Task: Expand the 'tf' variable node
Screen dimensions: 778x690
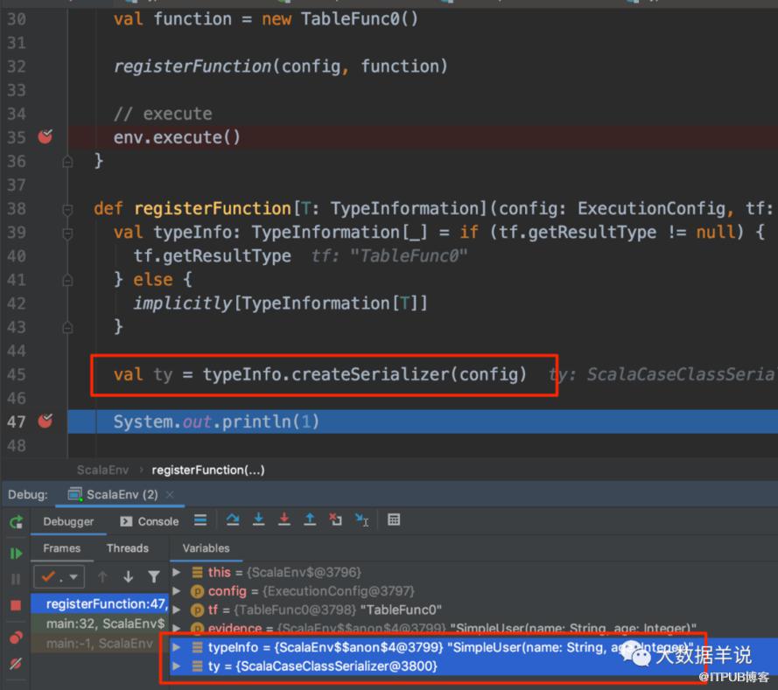Action: (x=176, y=610)
